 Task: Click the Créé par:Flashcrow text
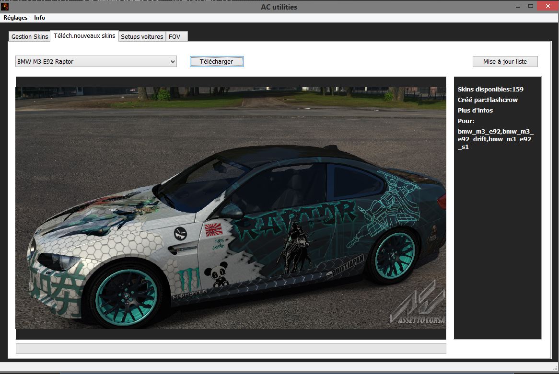(x=488, y=100)
